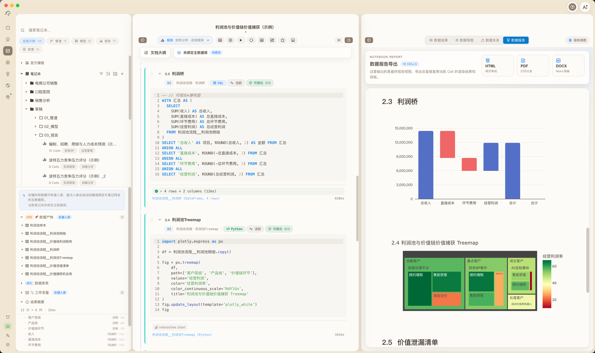Filter notebooks by 管道 15 chip
Image resolution: width=595 pixels, height=353 pixels.
(58, 41)
